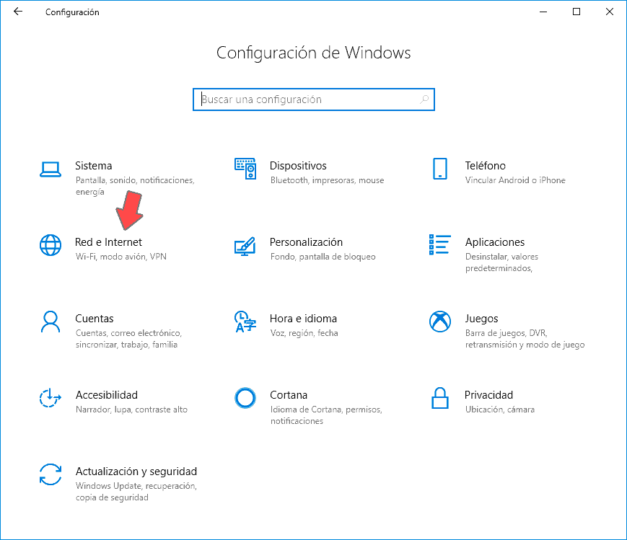Click the search magnifier icon
This screenshot has height=540, width=627.
coord(424,99)
